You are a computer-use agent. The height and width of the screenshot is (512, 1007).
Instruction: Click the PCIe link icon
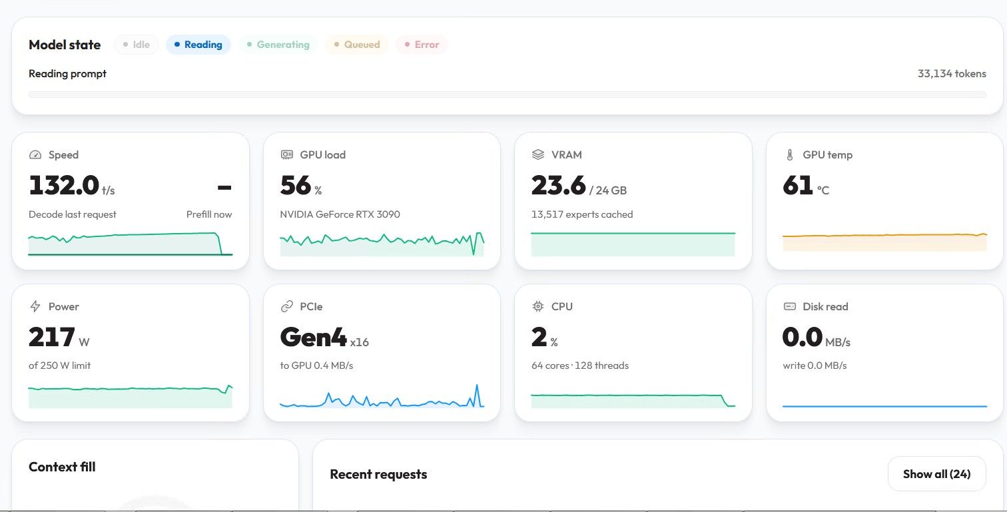point(287,307)
